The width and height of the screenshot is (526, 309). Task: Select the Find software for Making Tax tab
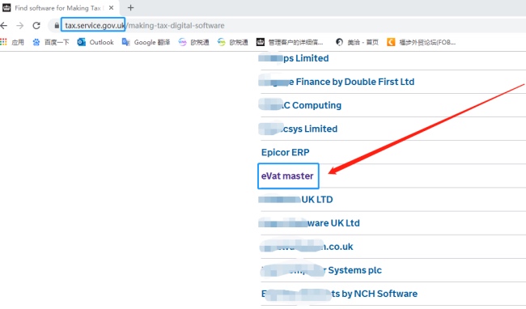pos(59,8)
